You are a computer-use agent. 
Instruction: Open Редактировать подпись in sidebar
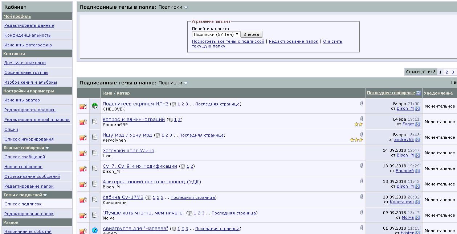30,110
